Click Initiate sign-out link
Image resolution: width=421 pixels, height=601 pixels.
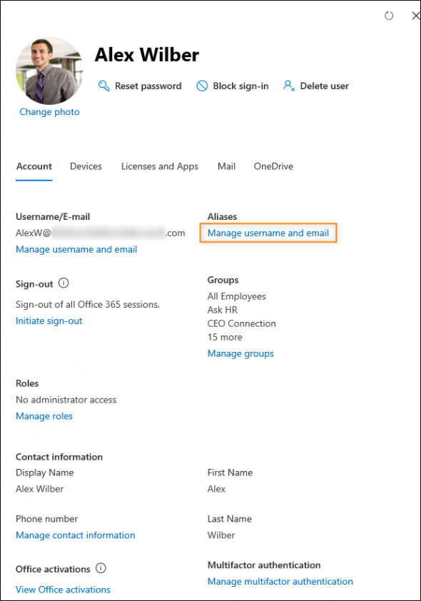(49, 320)
